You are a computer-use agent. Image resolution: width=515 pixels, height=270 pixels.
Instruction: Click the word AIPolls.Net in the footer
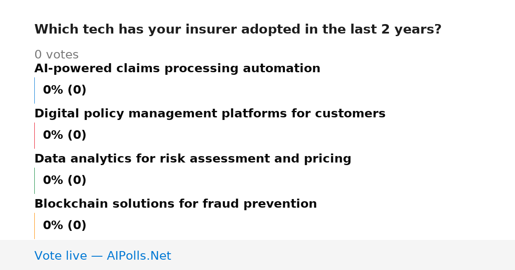[x=139, y=256]
